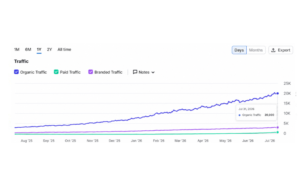Switch to the 6M time range
The width and height of the screenshot is (305, 190).
(28, 50)
